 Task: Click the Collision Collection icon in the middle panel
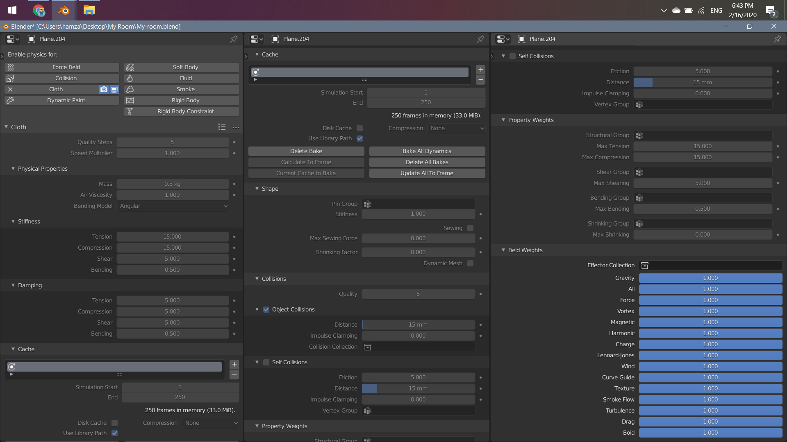[368, 347]
